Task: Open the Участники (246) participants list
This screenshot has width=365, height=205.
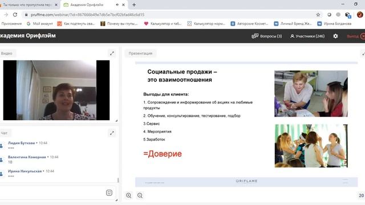Action: [307, 36]
